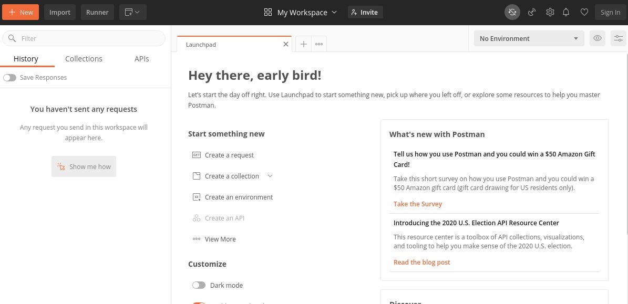Switch to the APIs tab
This screenshot has width=628, height=304.
141,59
